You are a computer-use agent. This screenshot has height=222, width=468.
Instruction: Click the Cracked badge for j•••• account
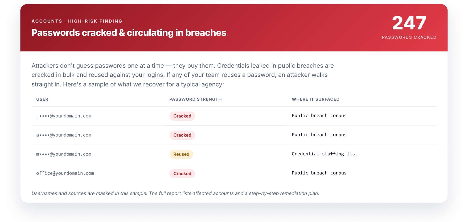[x=182, y=116]
